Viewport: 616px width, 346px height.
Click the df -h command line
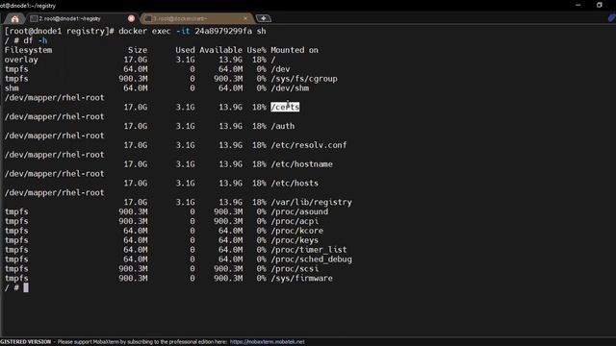coord(36,40)
